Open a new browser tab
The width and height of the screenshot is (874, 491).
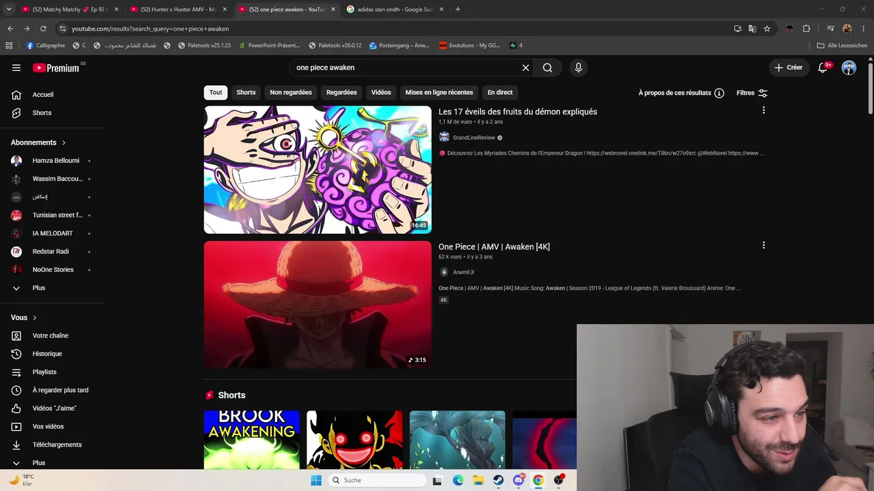click(457, 10)
